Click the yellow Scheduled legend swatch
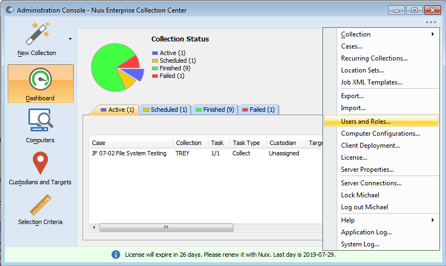446x266 pixels. pyautogui.click(x=155, y=61)
